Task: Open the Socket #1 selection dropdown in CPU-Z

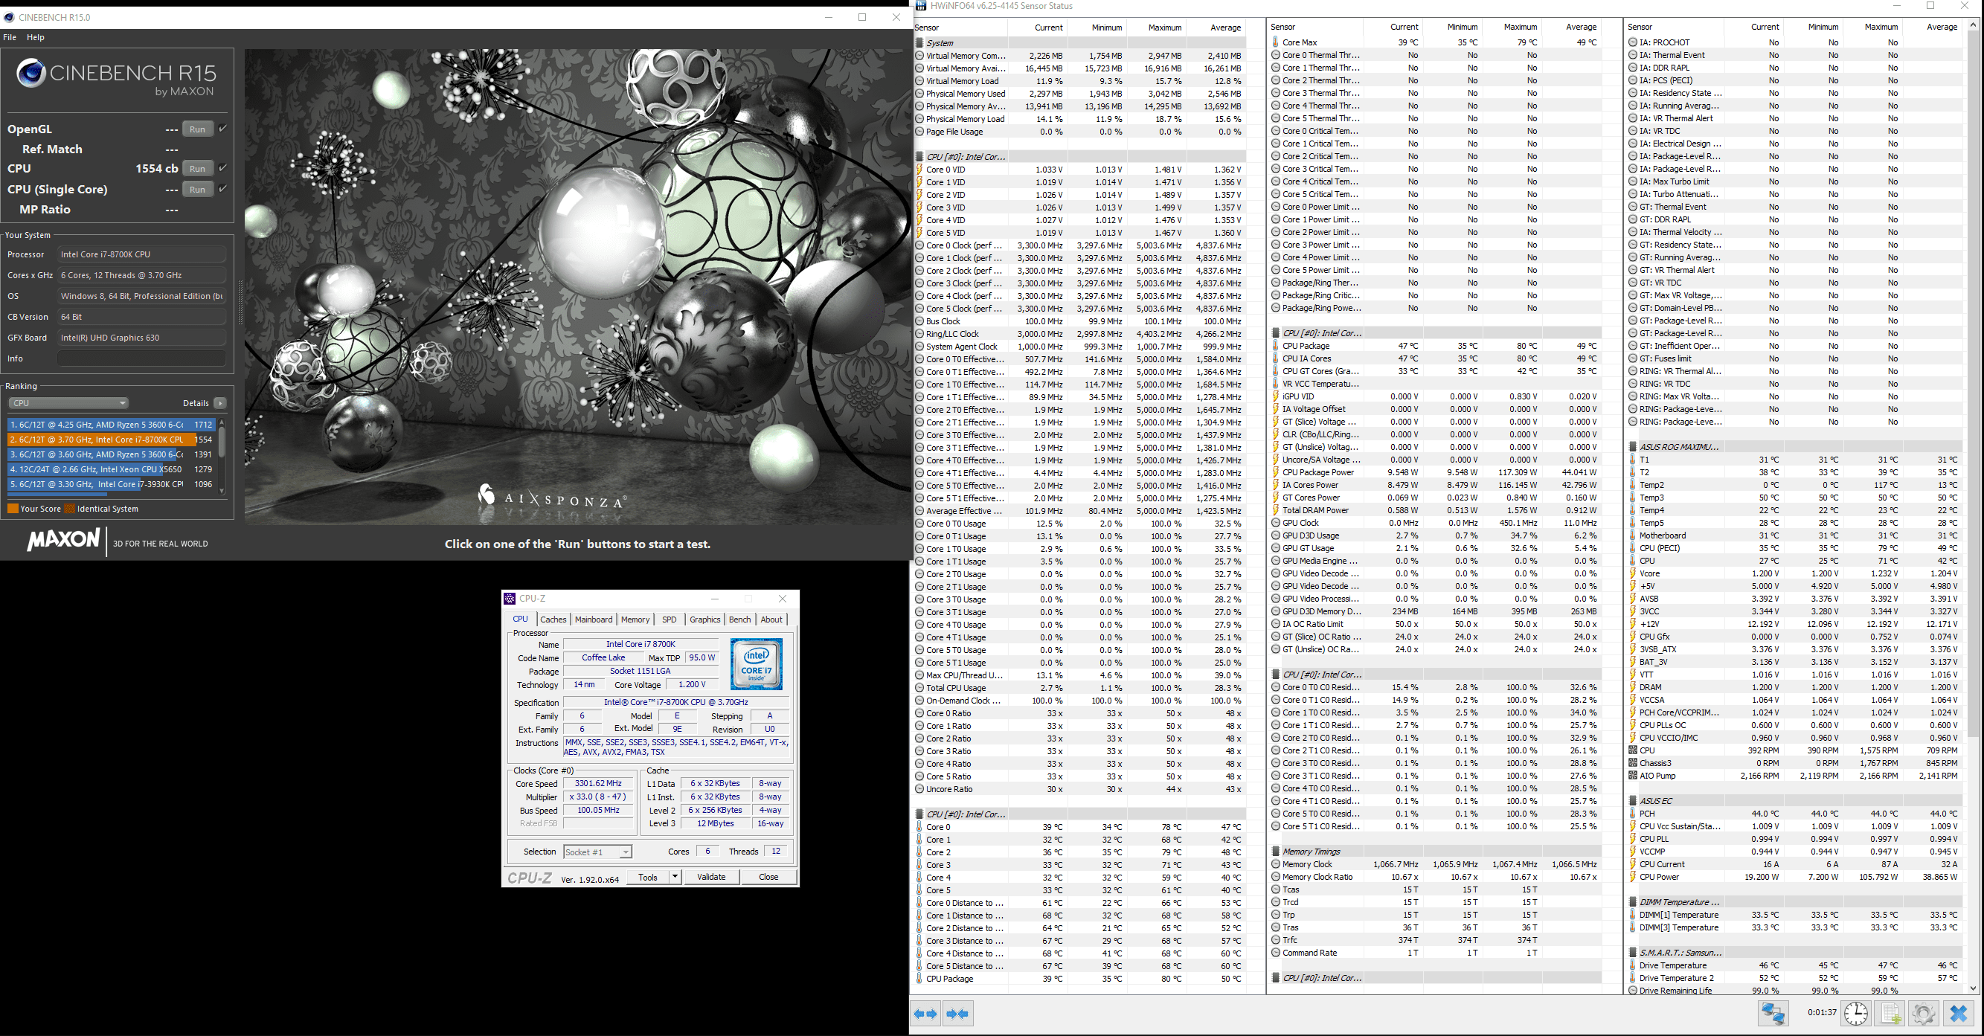Action: pyautogui.click(x=597, y=852)
